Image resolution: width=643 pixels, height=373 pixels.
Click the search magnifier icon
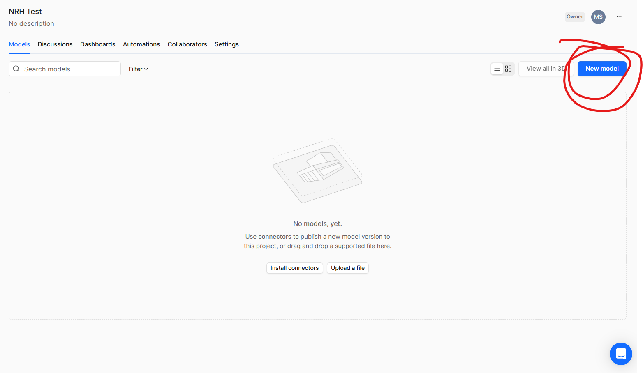(x=16, y=69)
